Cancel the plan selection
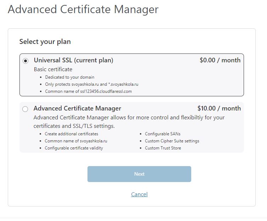 pyautogui.click(x=139, y=194)
